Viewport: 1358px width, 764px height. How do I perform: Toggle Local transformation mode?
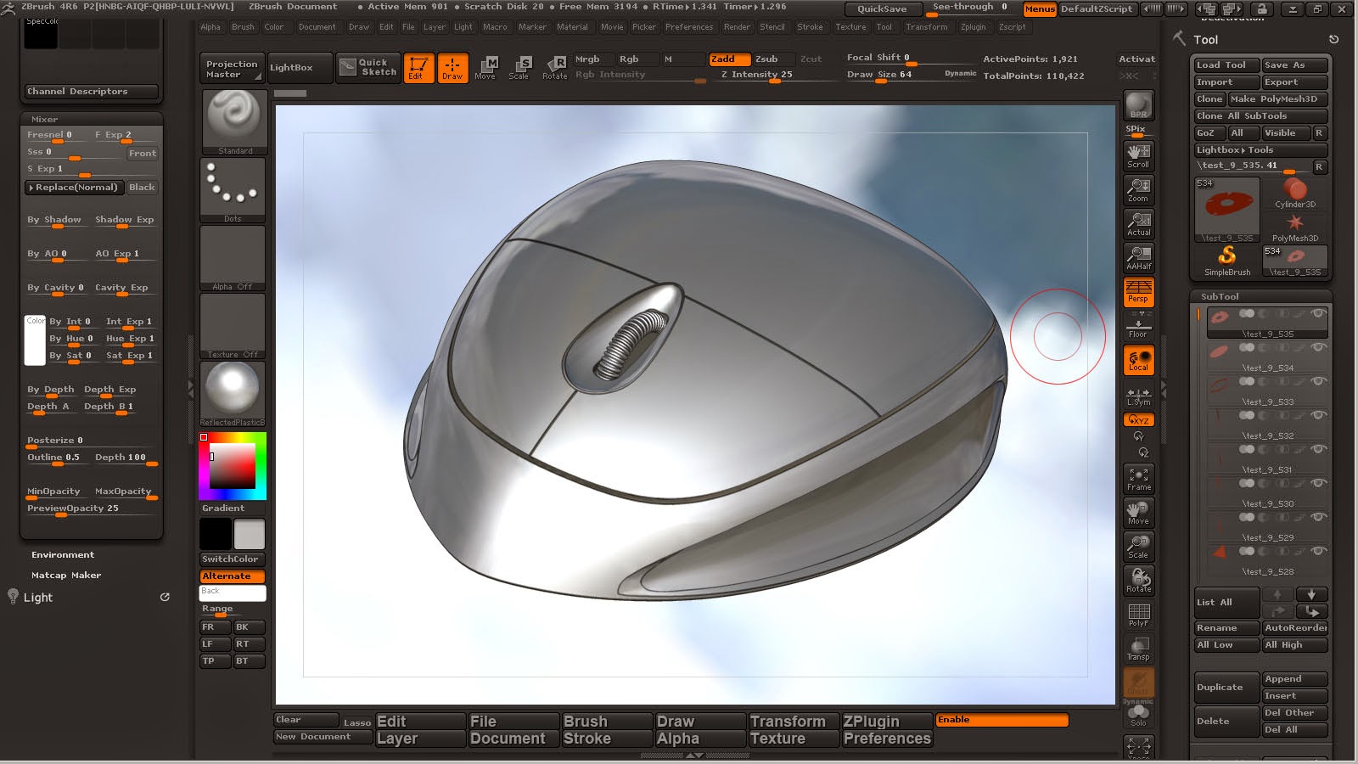point(1137,361)
